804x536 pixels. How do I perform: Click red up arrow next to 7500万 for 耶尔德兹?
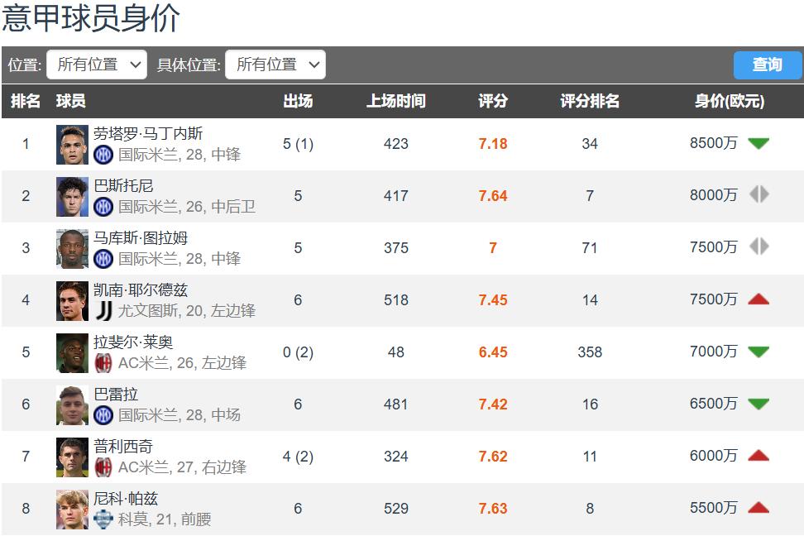pyautogui.click(x=759, y=299)
